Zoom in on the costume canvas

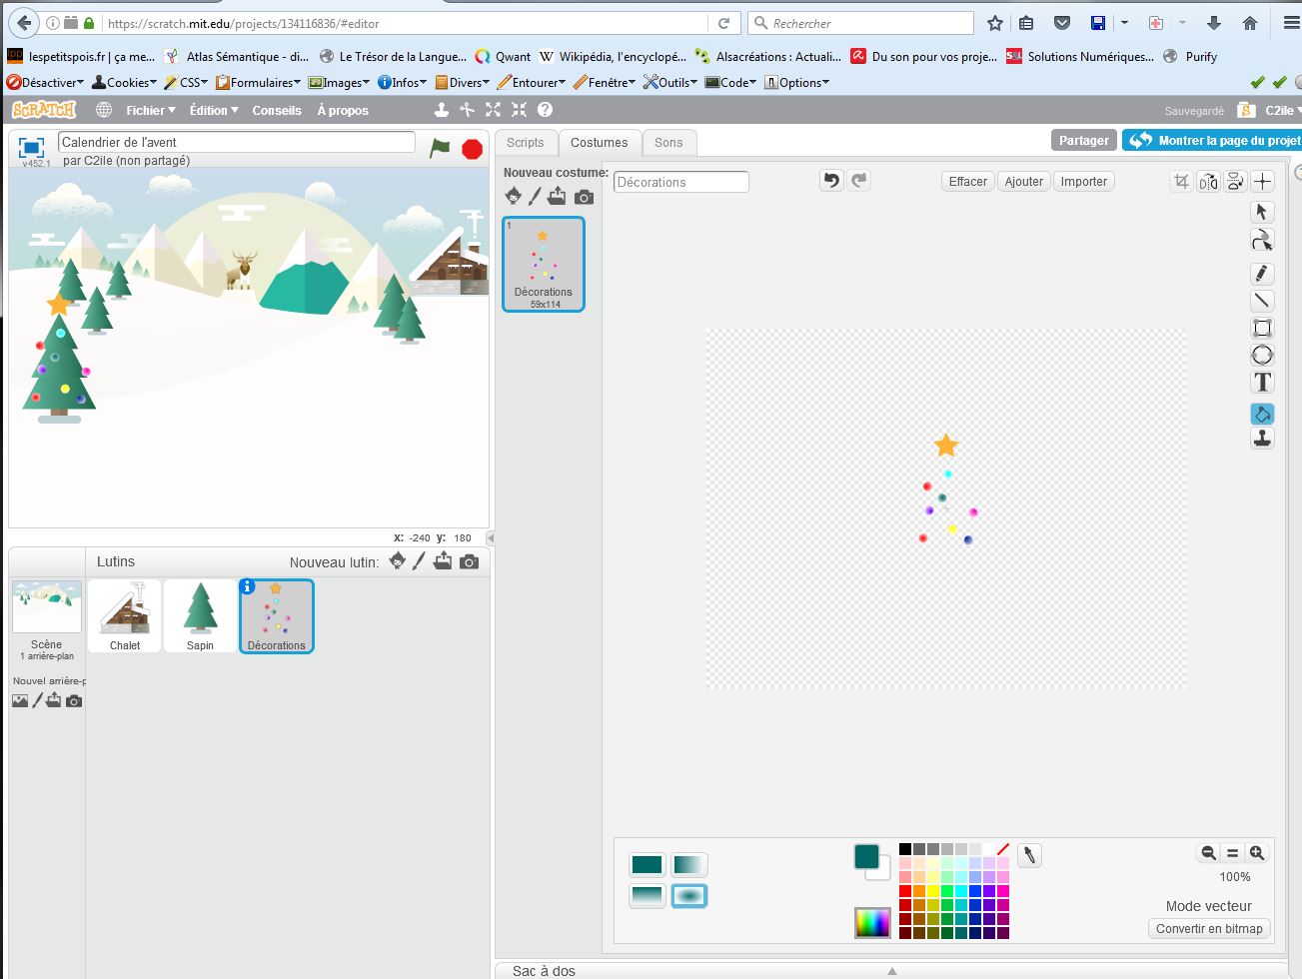click(1257, 853)
